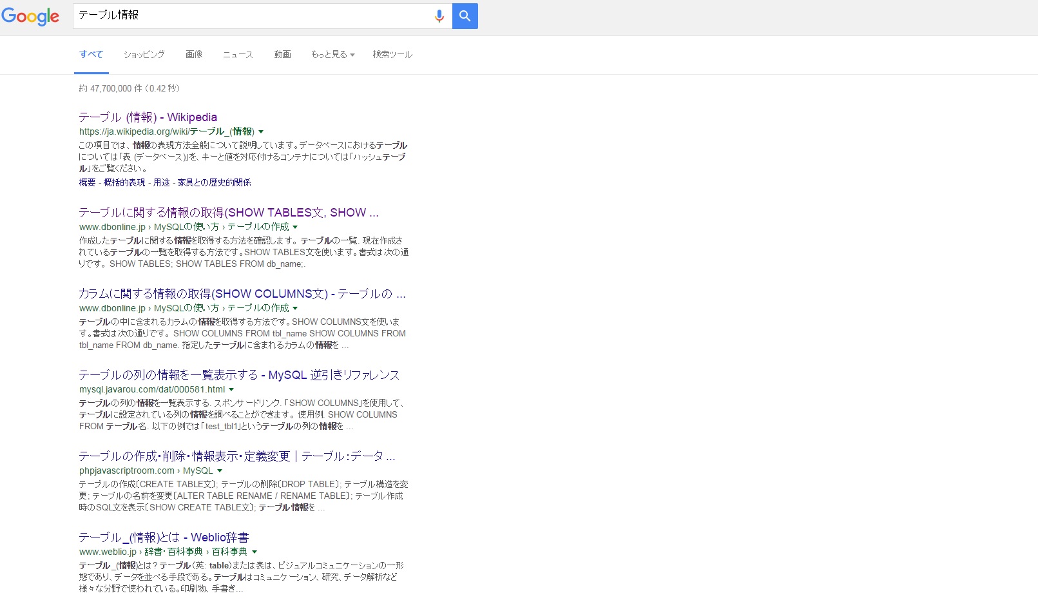This screenshot has width=1038, height=600.
Task: Start voice search with the microphone icon
Action: coord(439,16)
